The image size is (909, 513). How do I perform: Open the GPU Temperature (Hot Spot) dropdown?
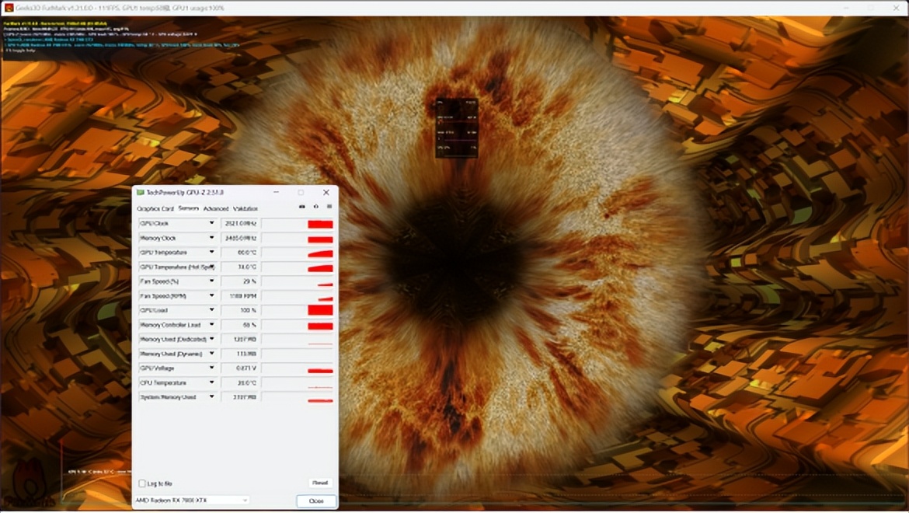[211, 267]
